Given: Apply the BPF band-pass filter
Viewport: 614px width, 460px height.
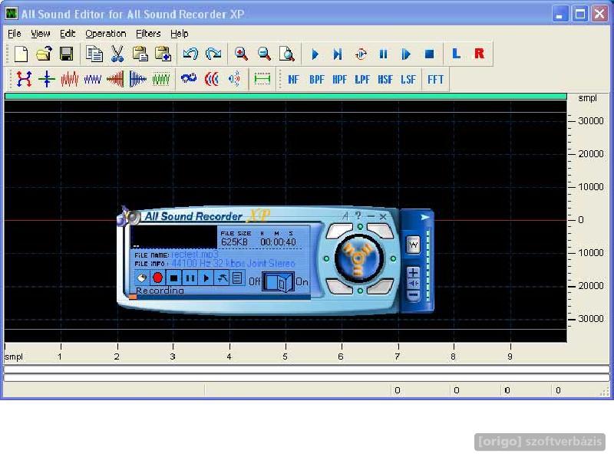Looking at the screenshot, I should (316, 80).
